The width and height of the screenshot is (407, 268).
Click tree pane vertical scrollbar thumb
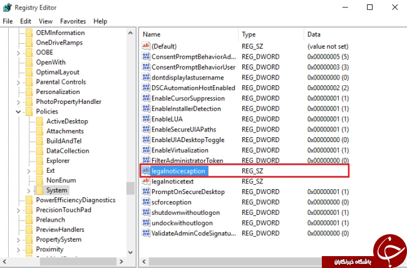[x=131, y=188]
